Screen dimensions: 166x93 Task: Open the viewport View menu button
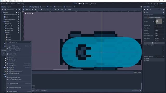coord(70,10)
